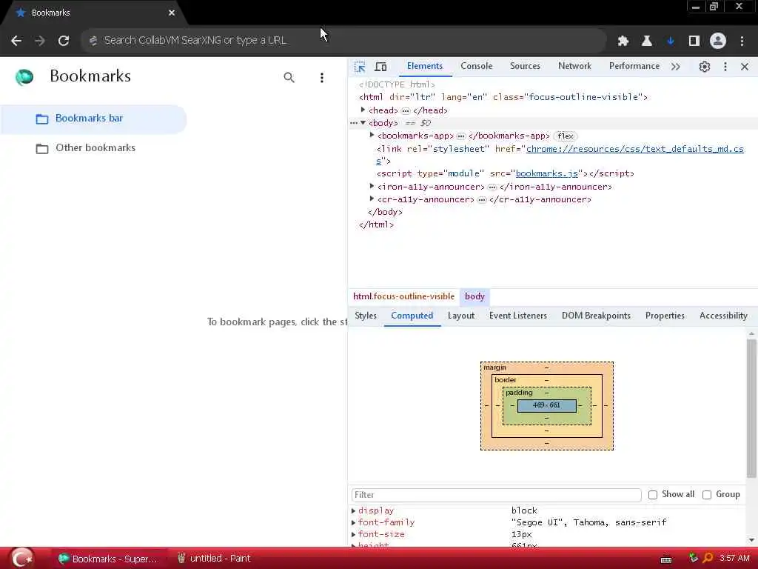Image resolution: width=758 pixels, height=569 pixels.
Task: Switch to the Sources tab
Action: [x=525, y=66]
